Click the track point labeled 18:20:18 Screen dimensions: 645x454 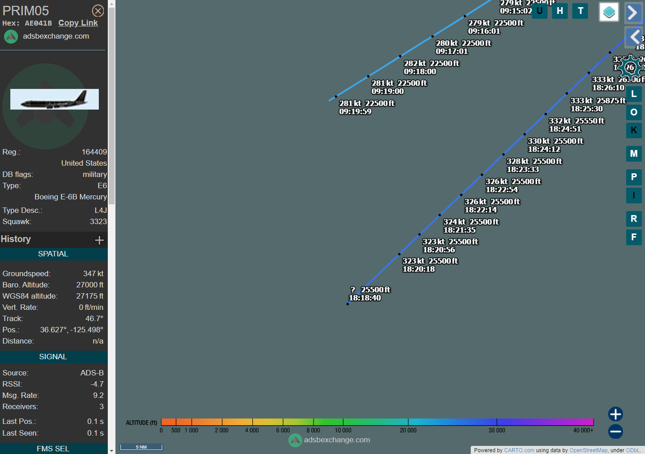click(x=399, y=254)
